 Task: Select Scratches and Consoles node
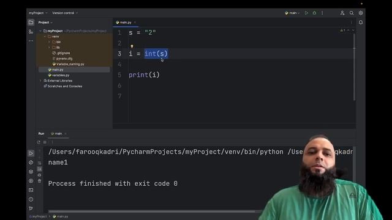pyautogui.click(x=62, y=86)
